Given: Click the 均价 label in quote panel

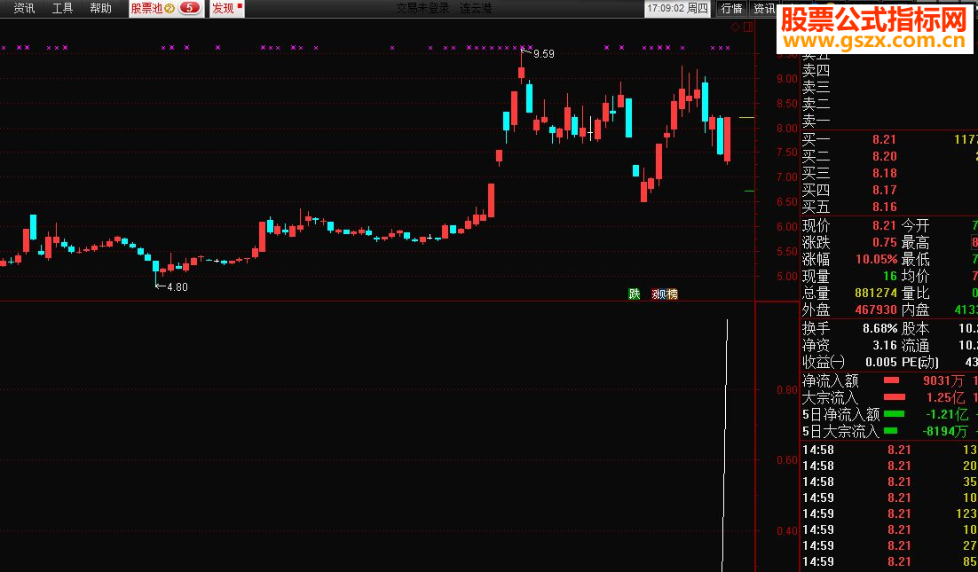Looking at the screenshot, I should pos(916,276).
